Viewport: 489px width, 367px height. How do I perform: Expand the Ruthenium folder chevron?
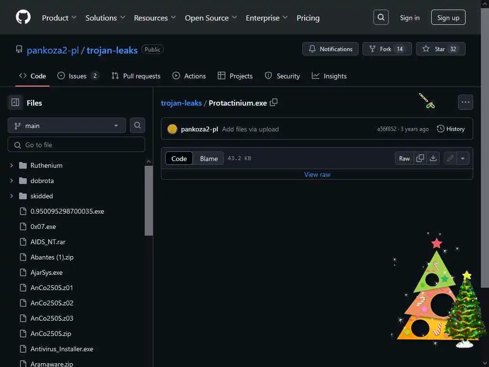coord(11,165)
